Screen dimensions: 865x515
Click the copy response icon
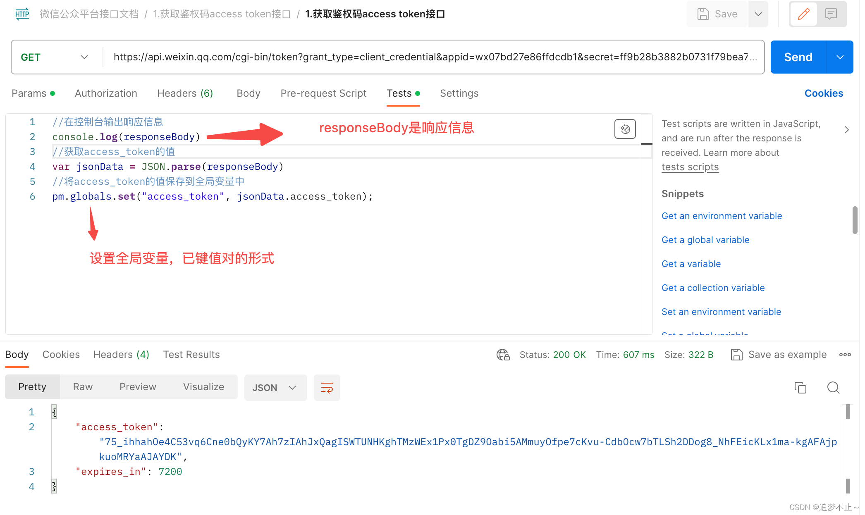tap(800, 388)
